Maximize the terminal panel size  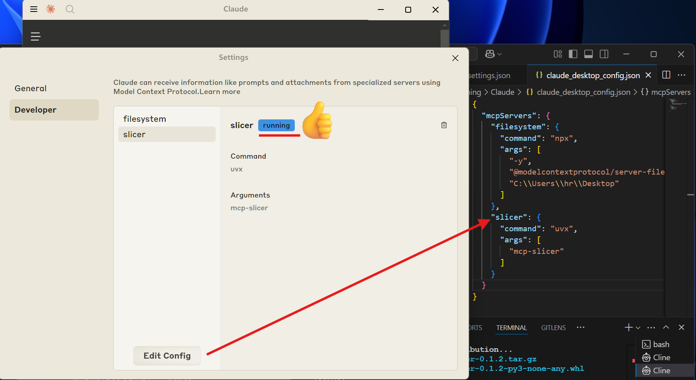point(666,327)
